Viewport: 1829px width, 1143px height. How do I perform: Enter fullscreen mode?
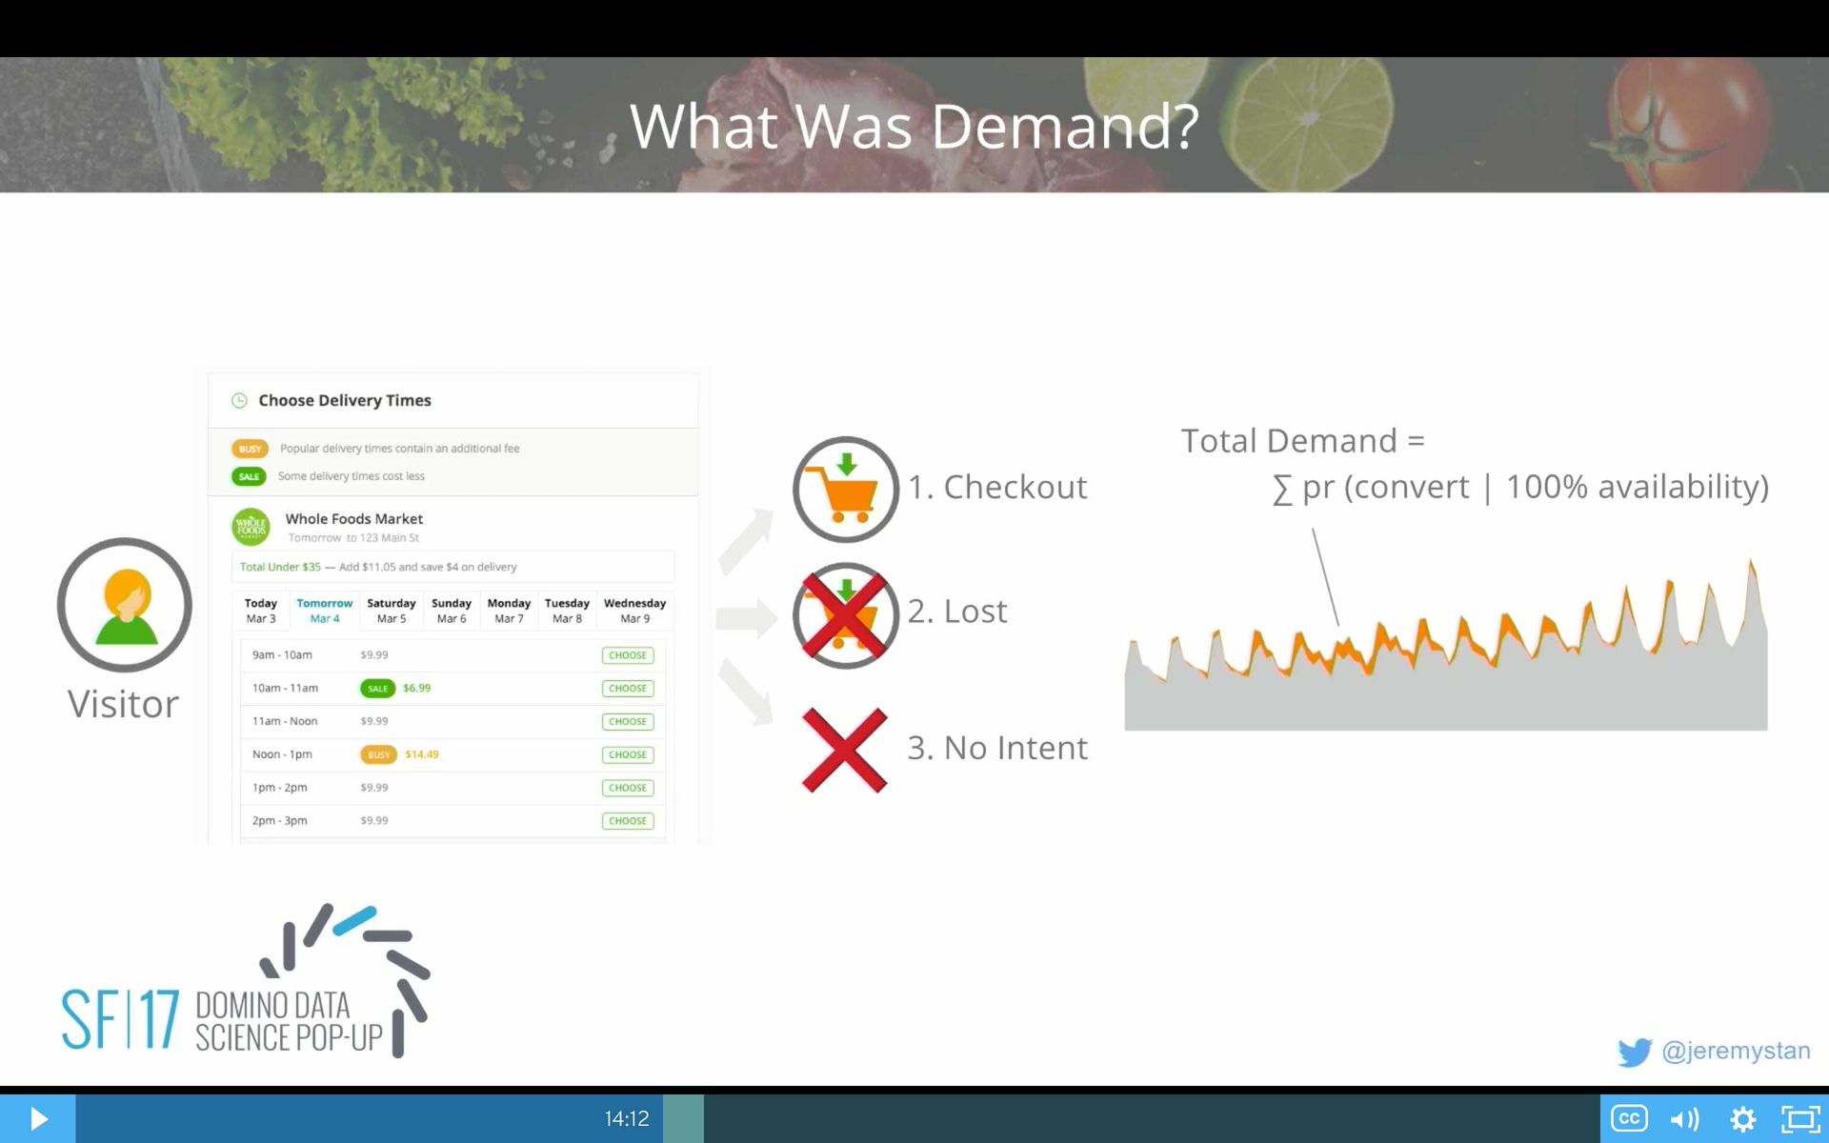coord(1799,1118)
